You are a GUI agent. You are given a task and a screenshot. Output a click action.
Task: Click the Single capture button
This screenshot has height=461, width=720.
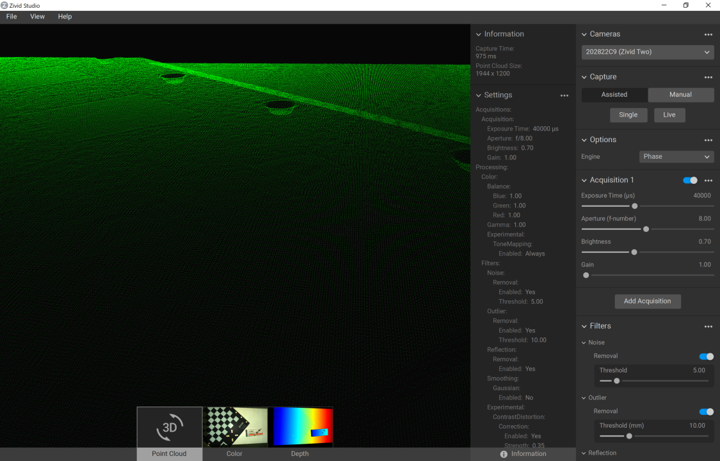(628, 115)
